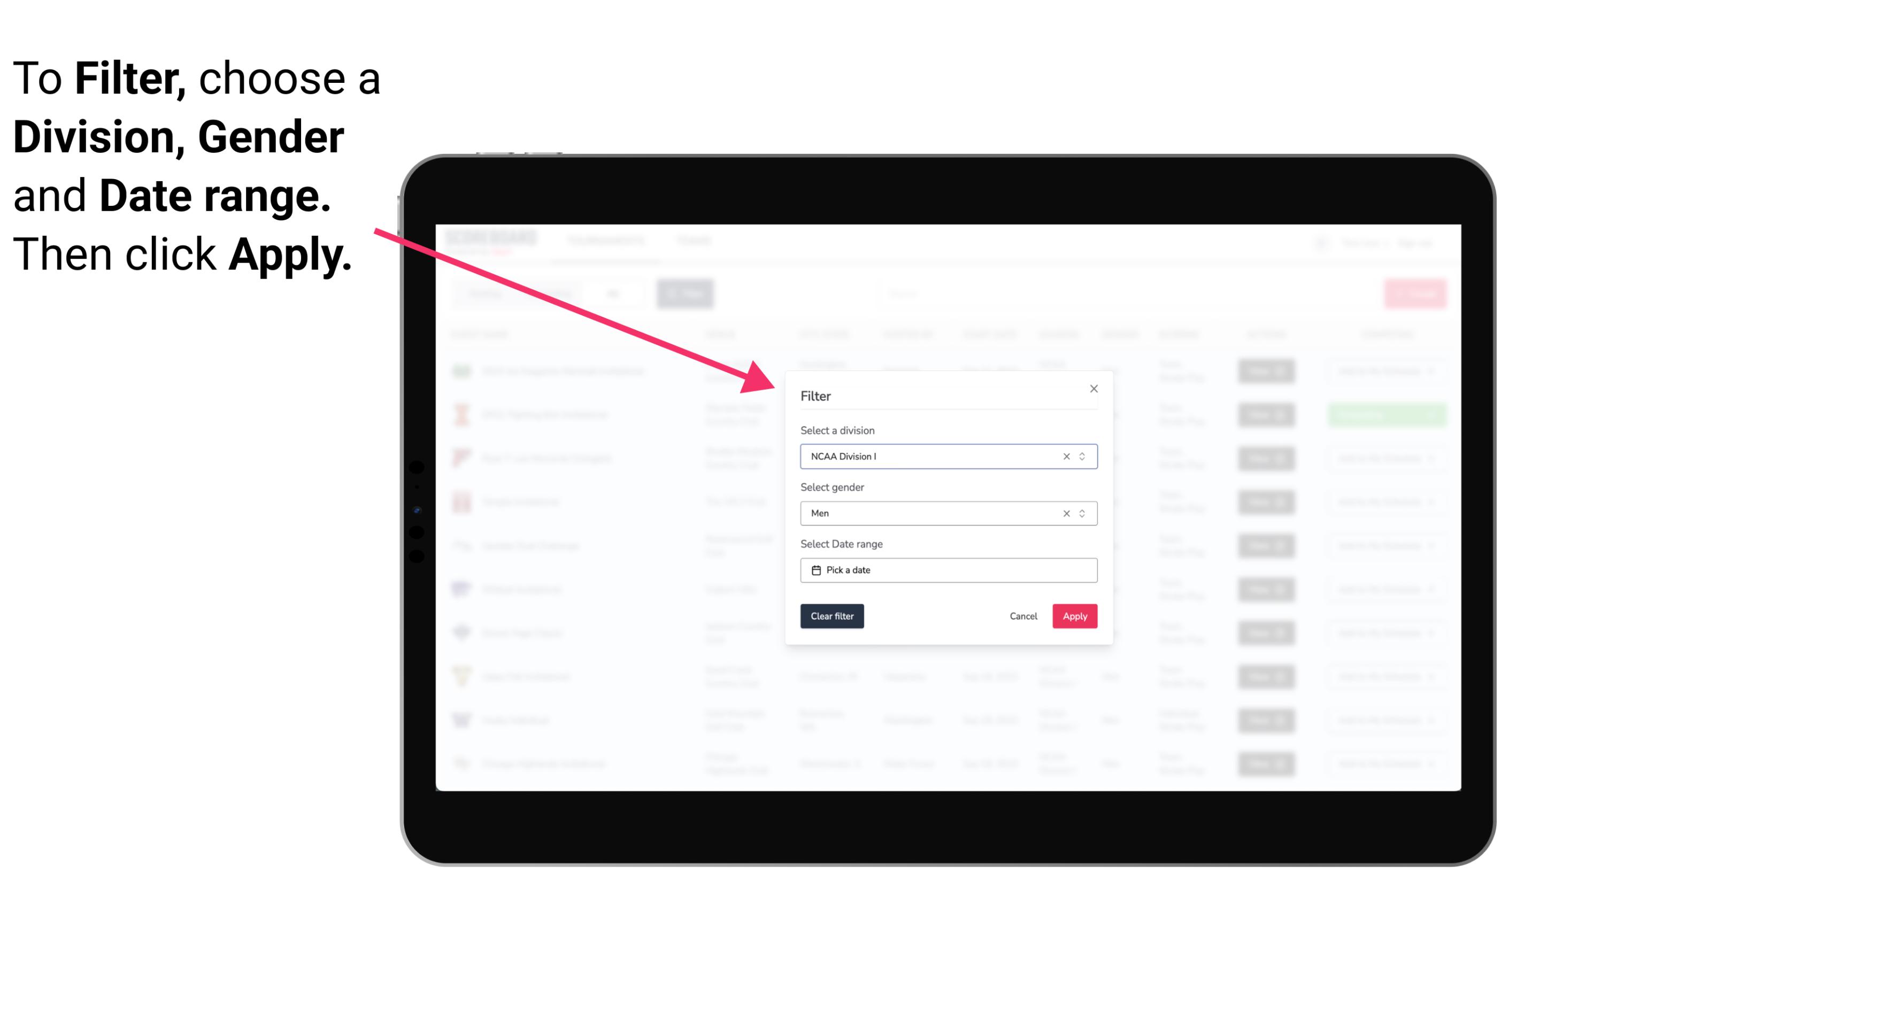Screen dimensions: 1894x1019
Task: Click the clear X icon on NCAA Division I
Action: 1064,456
